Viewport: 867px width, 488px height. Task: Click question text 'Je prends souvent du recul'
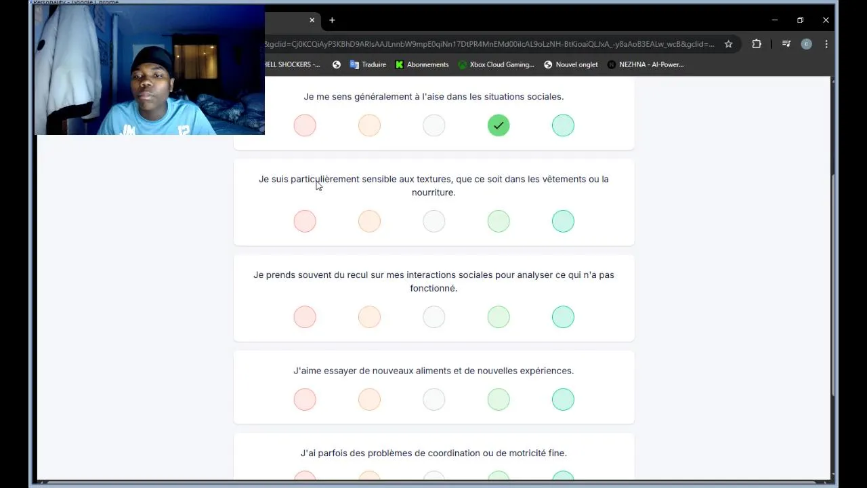433,281
